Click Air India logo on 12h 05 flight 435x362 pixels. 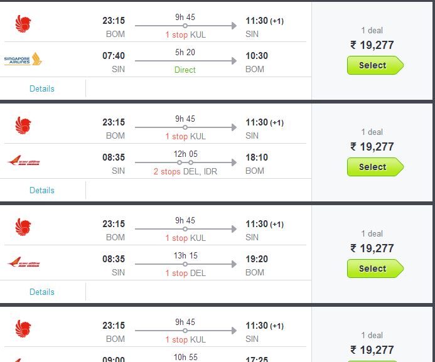point(23,161)
